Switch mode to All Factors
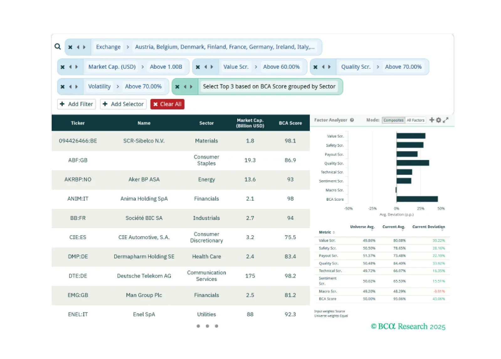Image resolution: width=501 pixels, height=359 pixels. tap(415, 120)
